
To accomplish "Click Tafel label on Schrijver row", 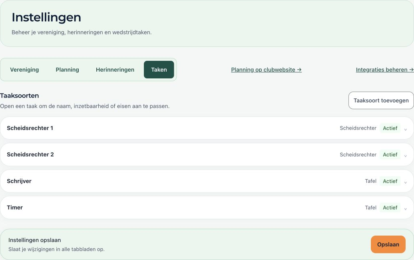I will [x=371, y=181].
